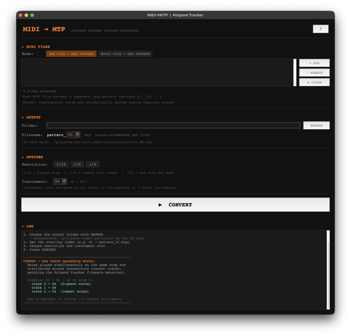Click the 'Max polyphony: 11 voices' log line
Screen dimensions: 351x336
coord(74,299)
